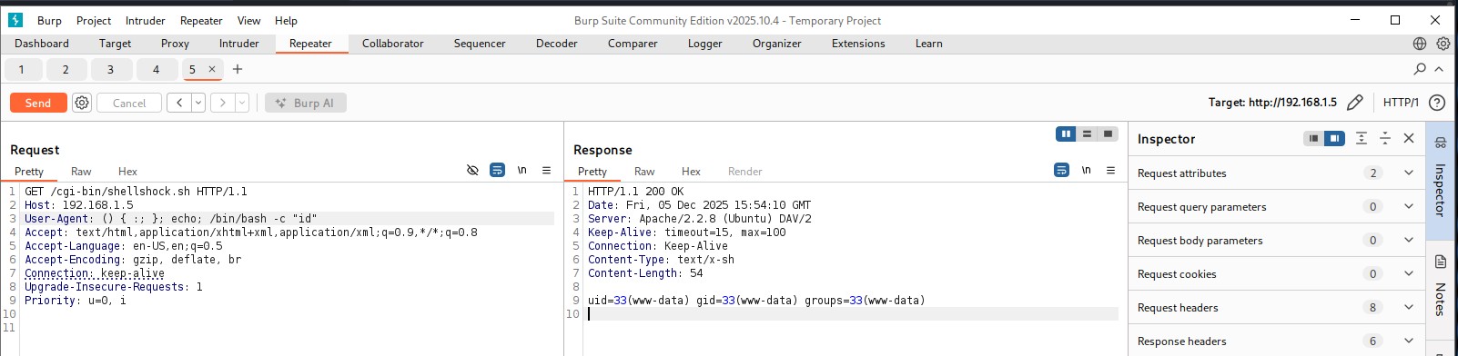Select Repeater tab 1

click(22, 69)
